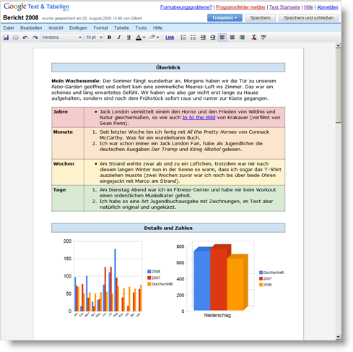This screenshot has height=352, width=353.
Task: Open the In to the Wild hyperlink
Action: pos(199,118)
